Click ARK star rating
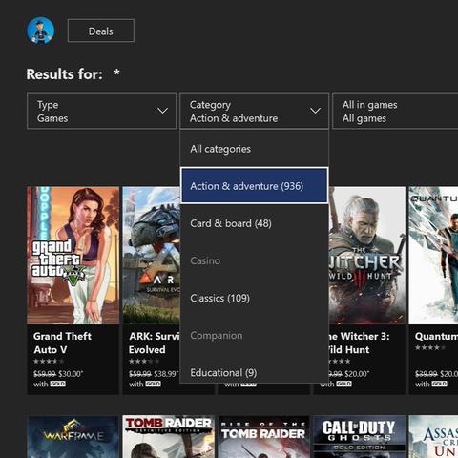Image resolution: width=458 pixels, height=458 pixels. pyautogui.click(x=144, y=362)
